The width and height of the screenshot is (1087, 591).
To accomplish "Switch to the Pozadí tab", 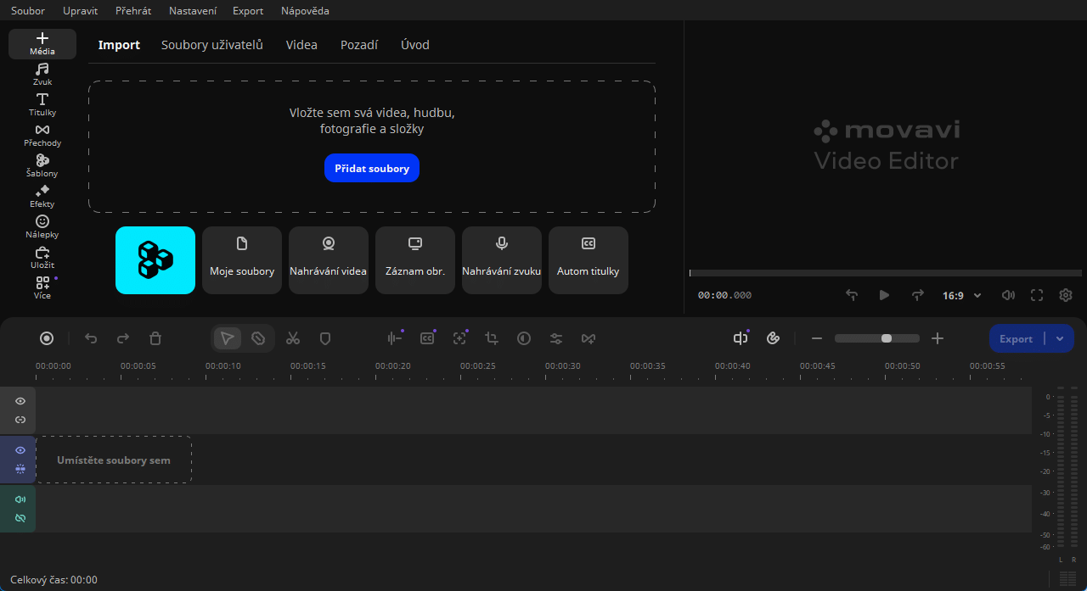I will point(359,45).
